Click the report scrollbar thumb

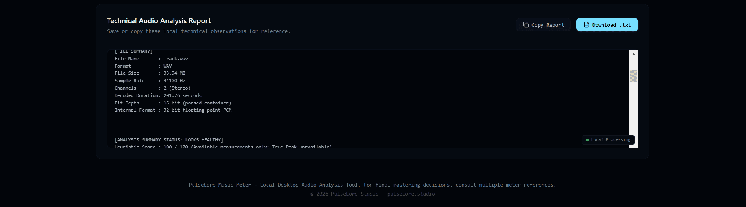(633, 76)
